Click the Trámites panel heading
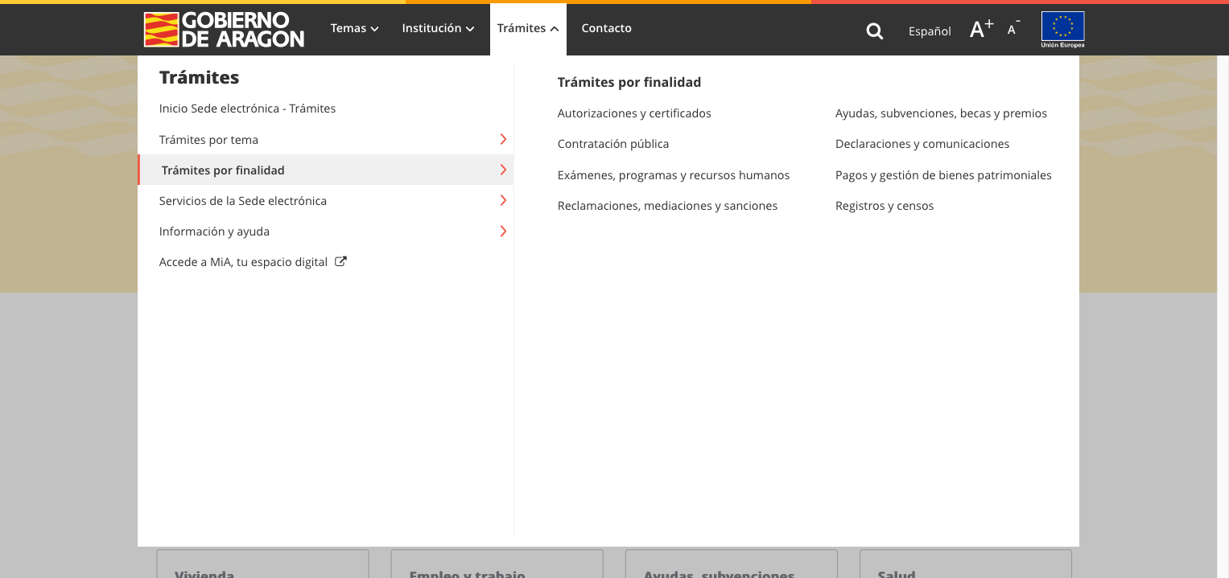 tap(199, 77)
